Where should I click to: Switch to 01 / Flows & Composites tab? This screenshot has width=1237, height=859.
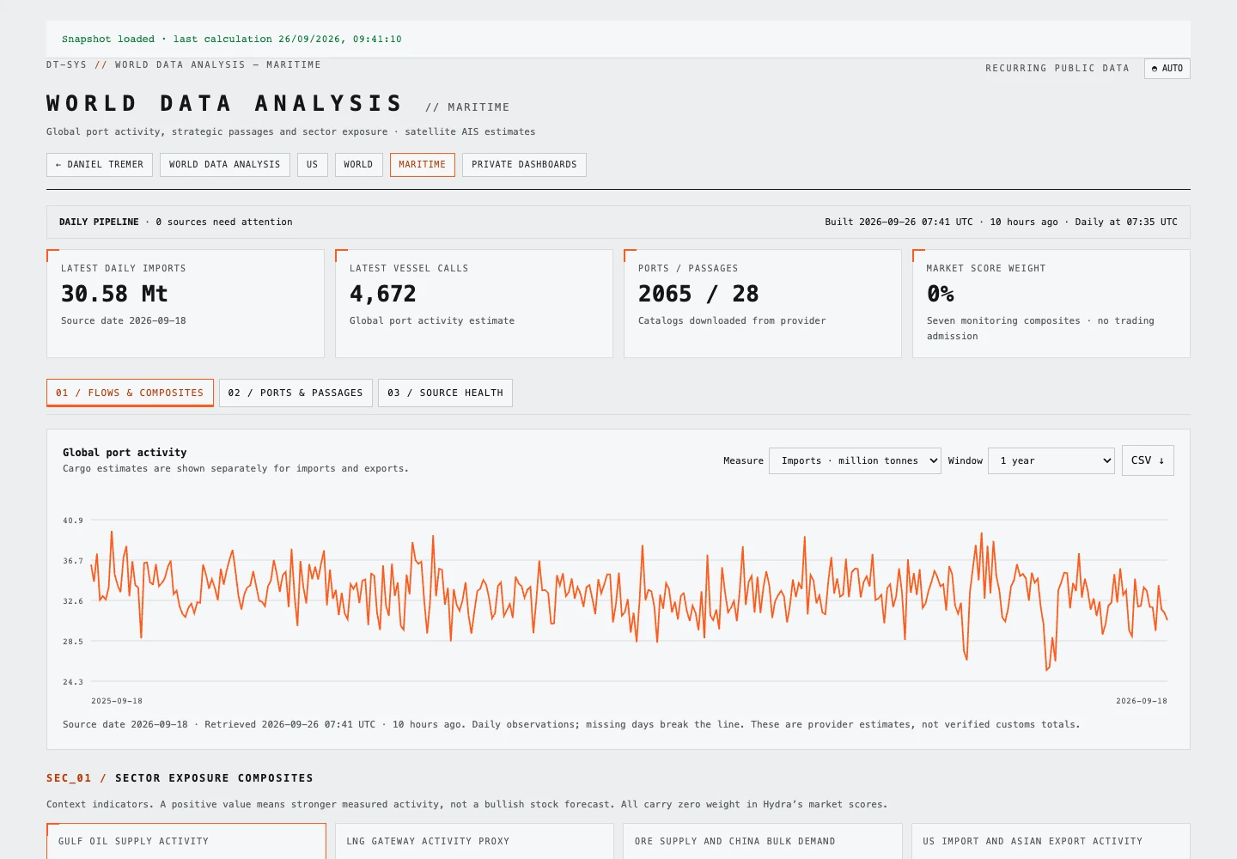click(x=130, y=393)
